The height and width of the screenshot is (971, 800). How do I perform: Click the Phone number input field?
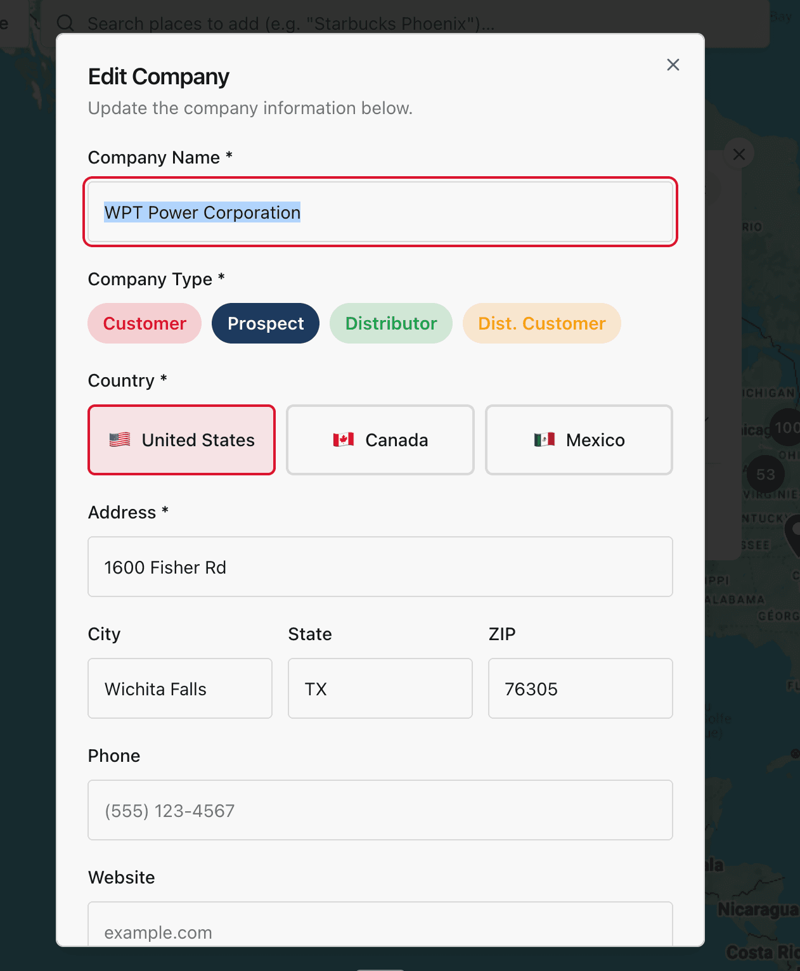coord(380,810)
